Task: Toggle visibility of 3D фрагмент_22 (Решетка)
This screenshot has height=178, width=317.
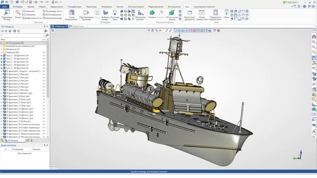Action: [44, 137]
